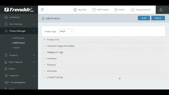The image size is (169, 95).
Task: Collapse the Product Manager chevron
Action: tap(34, 31)
